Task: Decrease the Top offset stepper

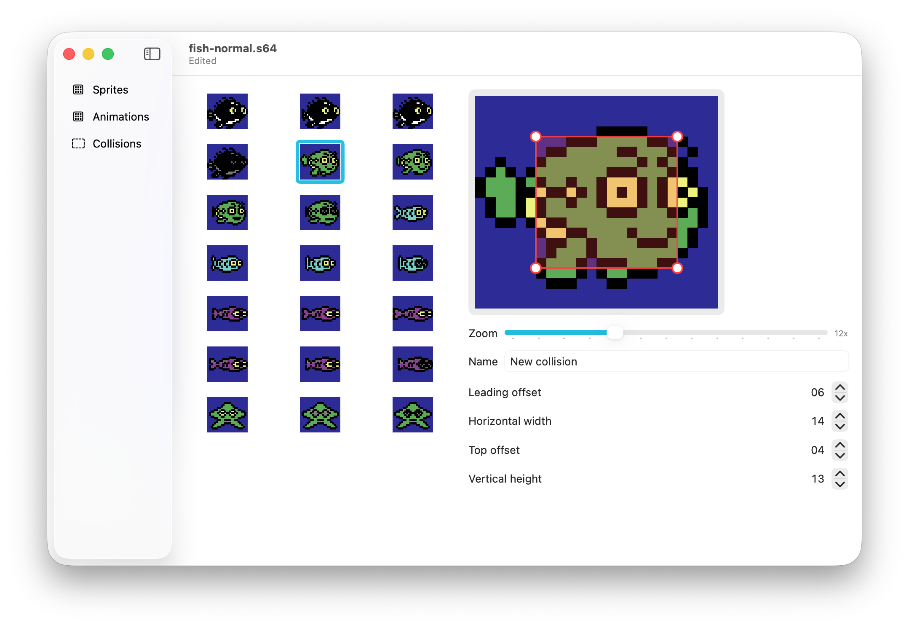Action: (839, 456)
